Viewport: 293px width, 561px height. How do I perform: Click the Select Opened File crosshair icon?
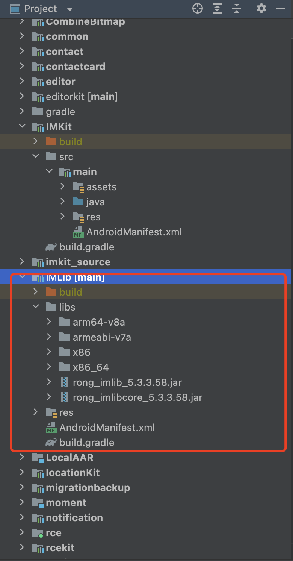click(198, 9)
